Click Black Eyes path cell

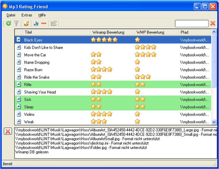click(x=195, y=40)
